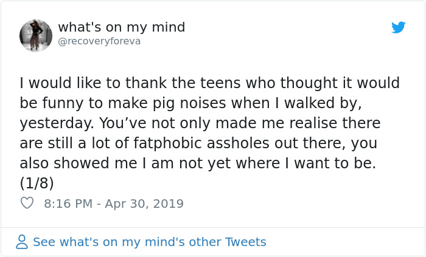The width and height of the screenshot is (426, 257).
Task: Click the person silhouette icon in footer
Action: pyautogui.click(x=22, y=242)
